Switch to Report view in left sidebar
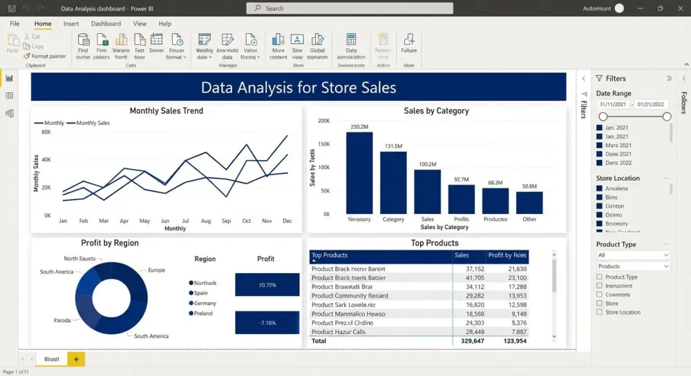The width and height of the screenshot is (691, 376). click(x=9, y=78)
